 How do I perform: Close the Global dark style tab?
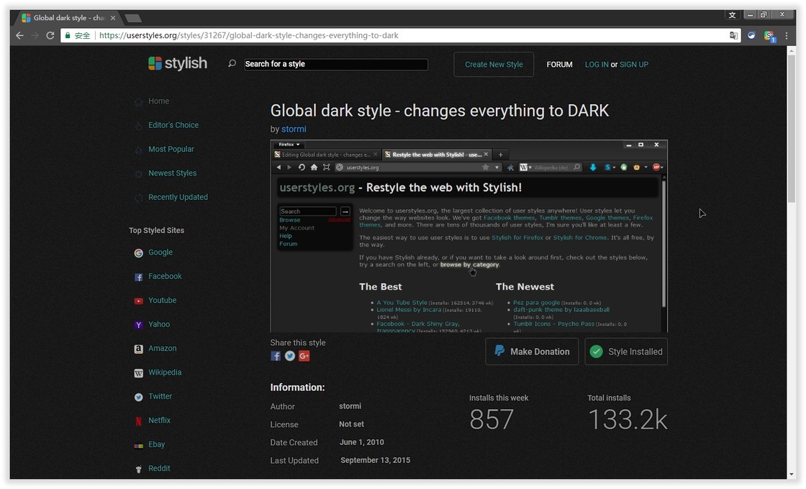[x=113, y=18]
